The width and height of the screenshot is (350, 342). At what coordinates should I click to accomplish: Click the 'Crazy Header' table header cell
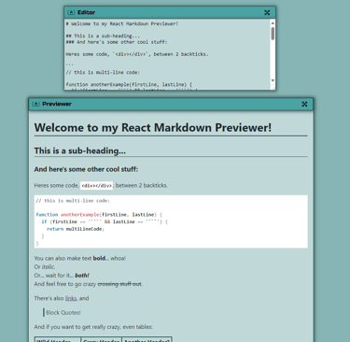pyautogui.click(x=102, y=339)
